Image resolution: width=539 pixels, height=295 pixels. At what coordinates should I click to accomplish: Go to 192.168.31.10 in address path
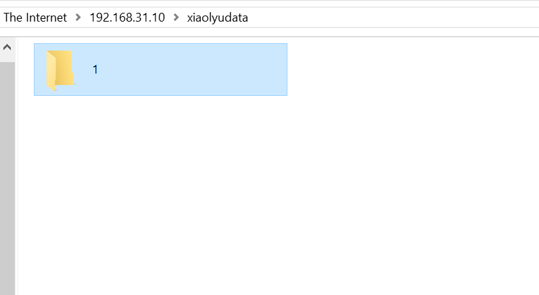[x=127, y=17]
